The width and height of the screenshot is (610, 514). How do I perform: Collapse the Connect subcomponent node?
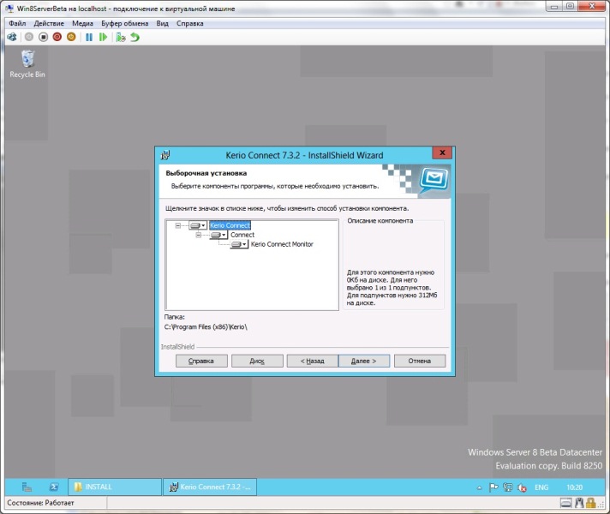click(x=199, y=235)
